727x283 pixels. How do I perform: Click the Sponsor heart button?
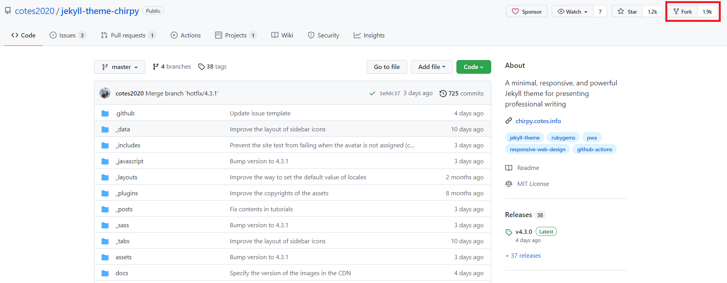526,12
